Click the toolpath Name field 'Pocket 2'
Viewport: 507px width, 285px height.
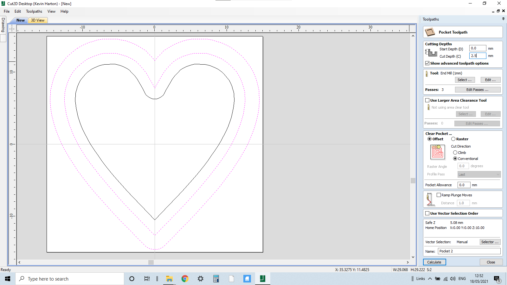coord(469,251)
